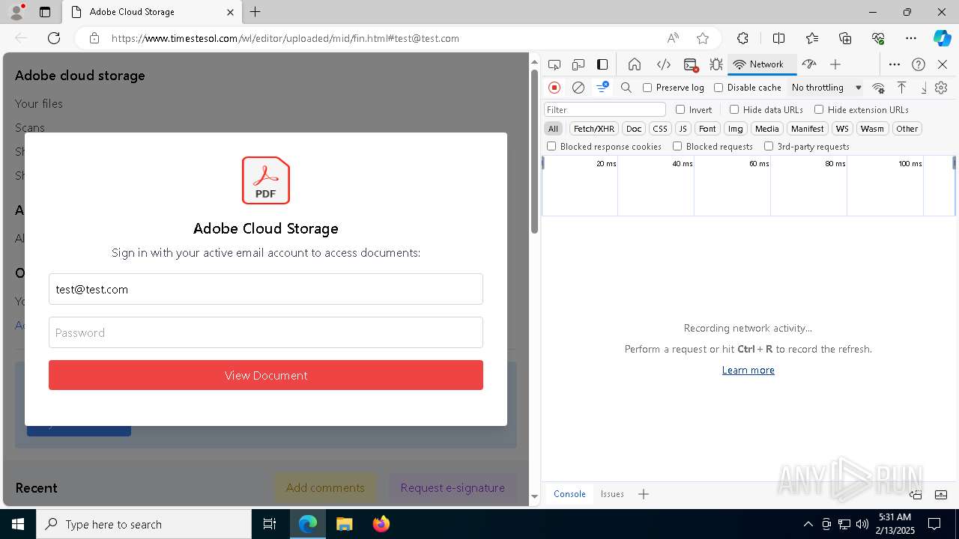Click the network timeline overview area
The width and height of the screenshot is (959, 539).
[x=748, y=186]
